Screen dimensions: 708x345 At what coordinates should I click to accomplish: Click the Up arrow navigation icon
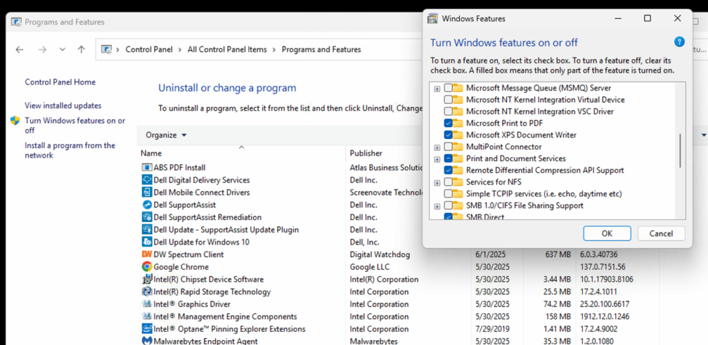pyautogui.click(x=82, y=50)
